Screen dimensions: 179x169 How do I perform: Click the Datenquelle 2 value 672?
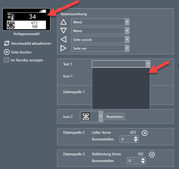click(133, 133)
